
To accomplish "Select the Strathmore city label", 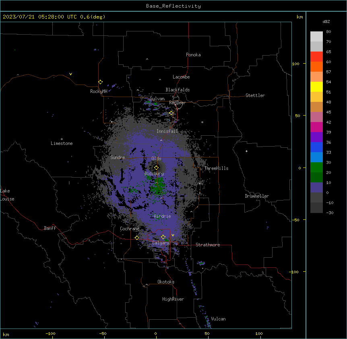I will [x=208, y=245].
